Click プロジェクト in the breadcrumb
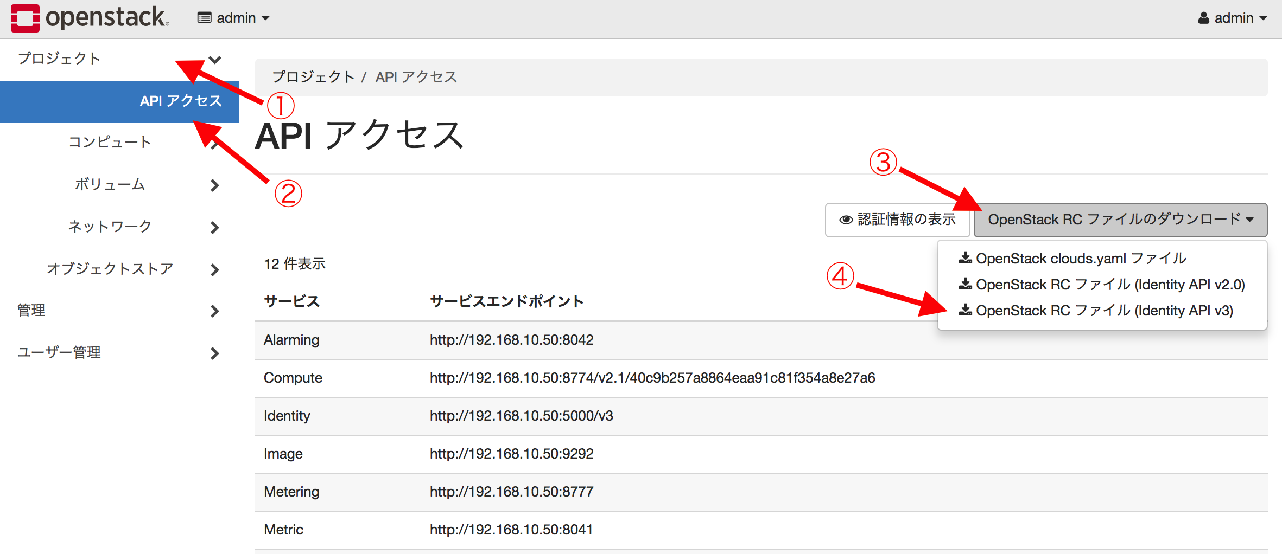Image resolution: width=1282 pixels, height=554 pixels. pos(313,77)
